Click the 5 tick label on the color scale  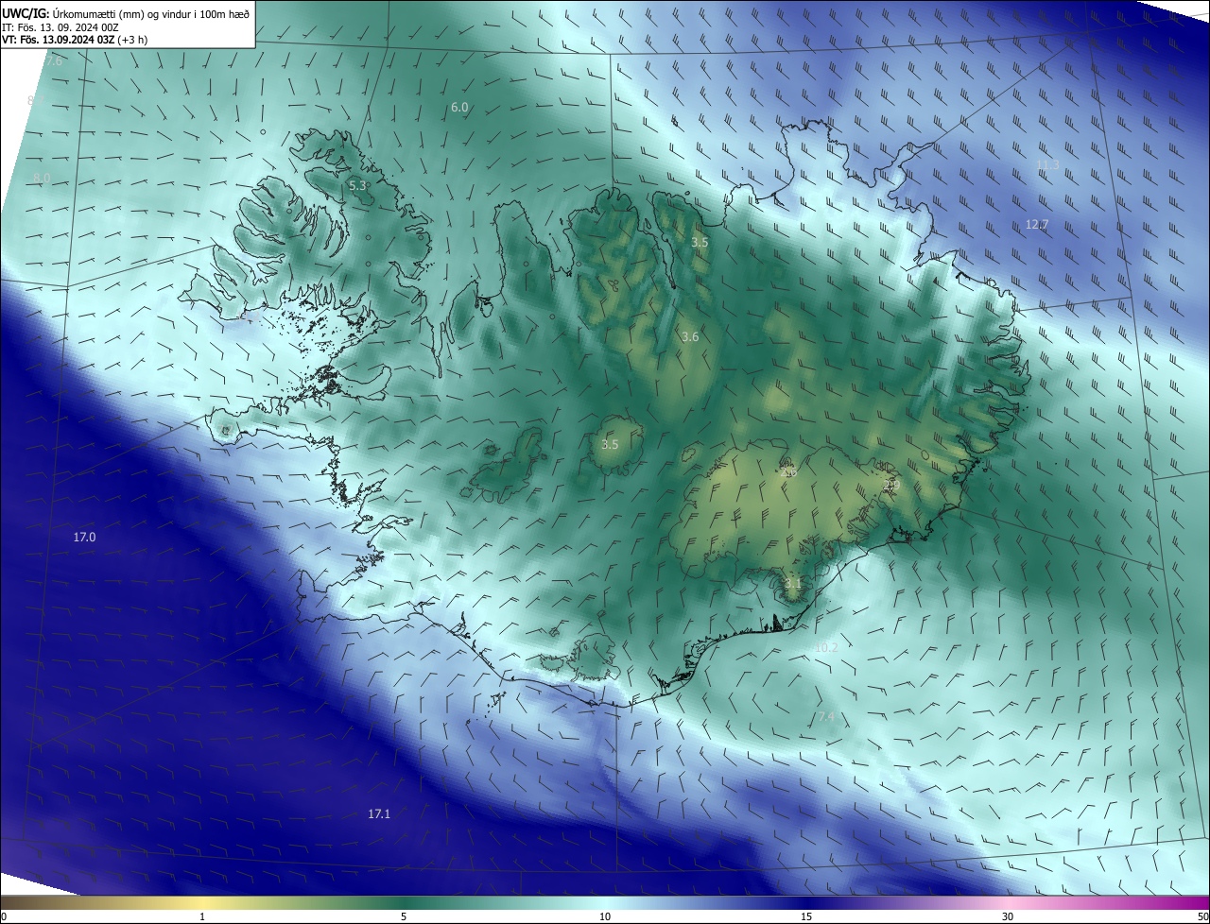[404, 916]
